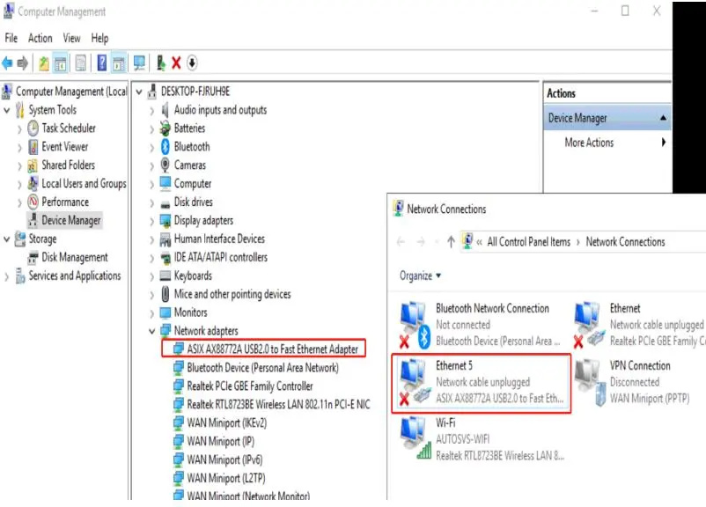Expand the Services and Applications node
Image resolution: width=706 pixels, height=507 pixels.
click(8, 276)
